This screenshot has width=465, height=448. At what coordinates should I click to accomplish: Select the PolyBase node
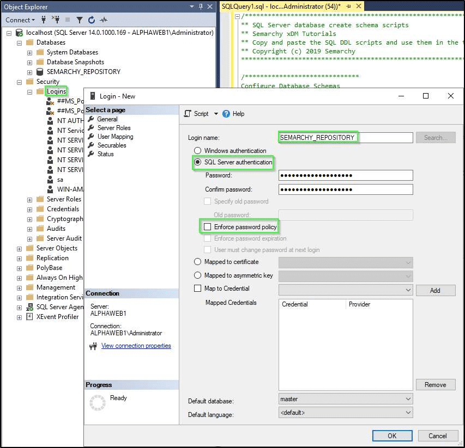click(x=49, y=268)
